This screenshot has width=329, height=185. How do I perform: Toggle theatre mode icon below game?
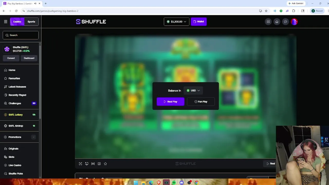(x=87, y=164)
